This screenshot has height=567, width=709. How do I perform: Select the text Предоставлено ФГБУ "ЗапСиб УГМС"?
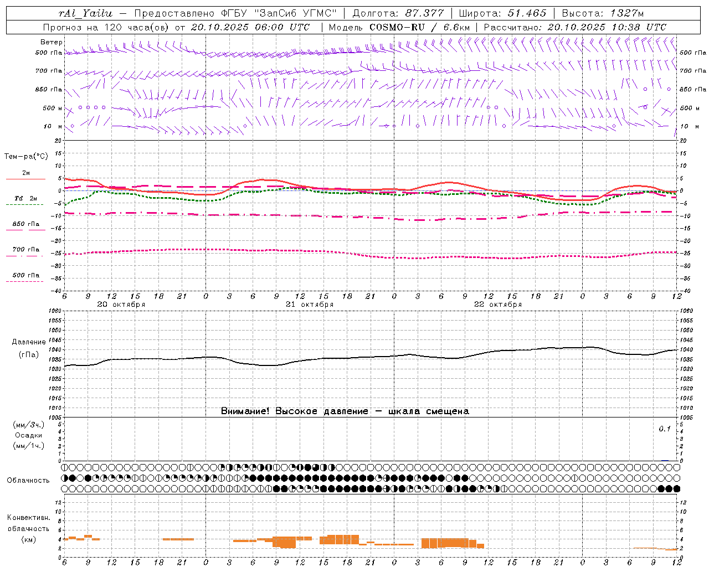(x=235, y=13)
